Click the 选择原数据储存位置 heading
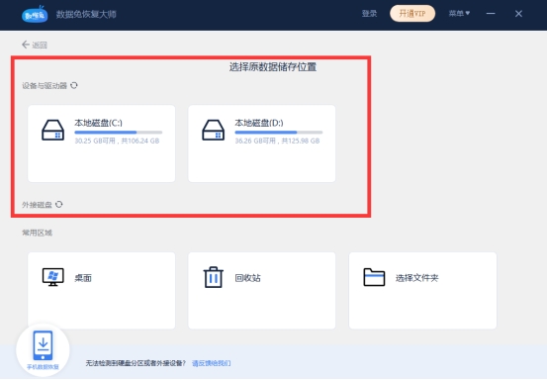The height and width of the screenshot is (380, 547). click(273, 67)
